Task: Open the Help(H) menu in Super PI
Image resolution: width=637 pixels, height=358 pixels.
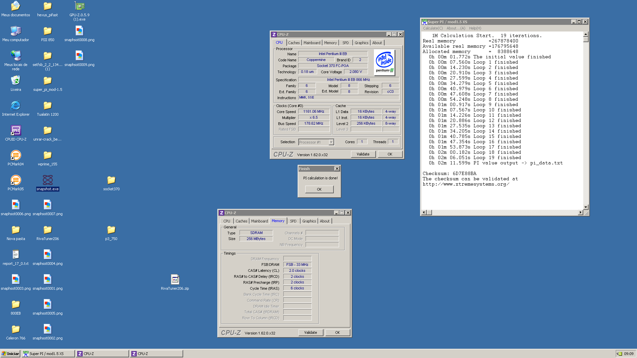Action: click(x=475, y=28)
